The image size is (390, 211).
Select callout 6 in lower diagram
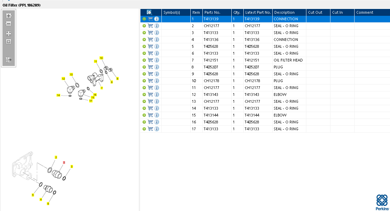48,203
